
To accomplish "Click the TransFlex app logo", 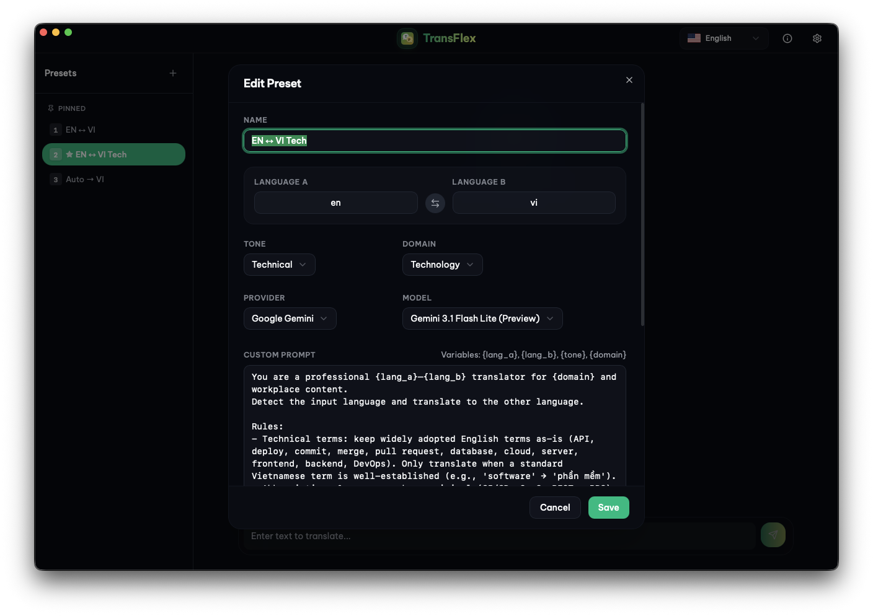I will pyautogui.click(x=407, y=38).
